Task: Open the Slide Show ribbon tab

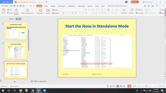Action: 81,6
